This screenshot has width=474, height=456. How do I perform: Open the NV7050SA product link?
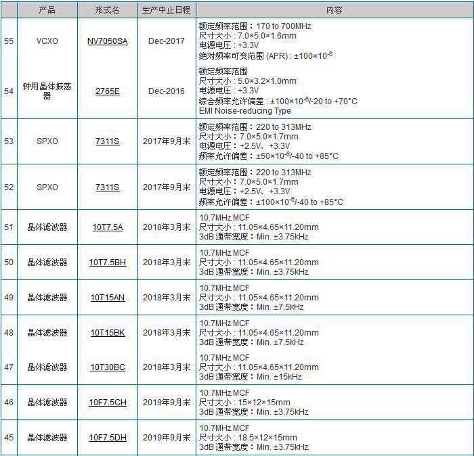[107, 41]
